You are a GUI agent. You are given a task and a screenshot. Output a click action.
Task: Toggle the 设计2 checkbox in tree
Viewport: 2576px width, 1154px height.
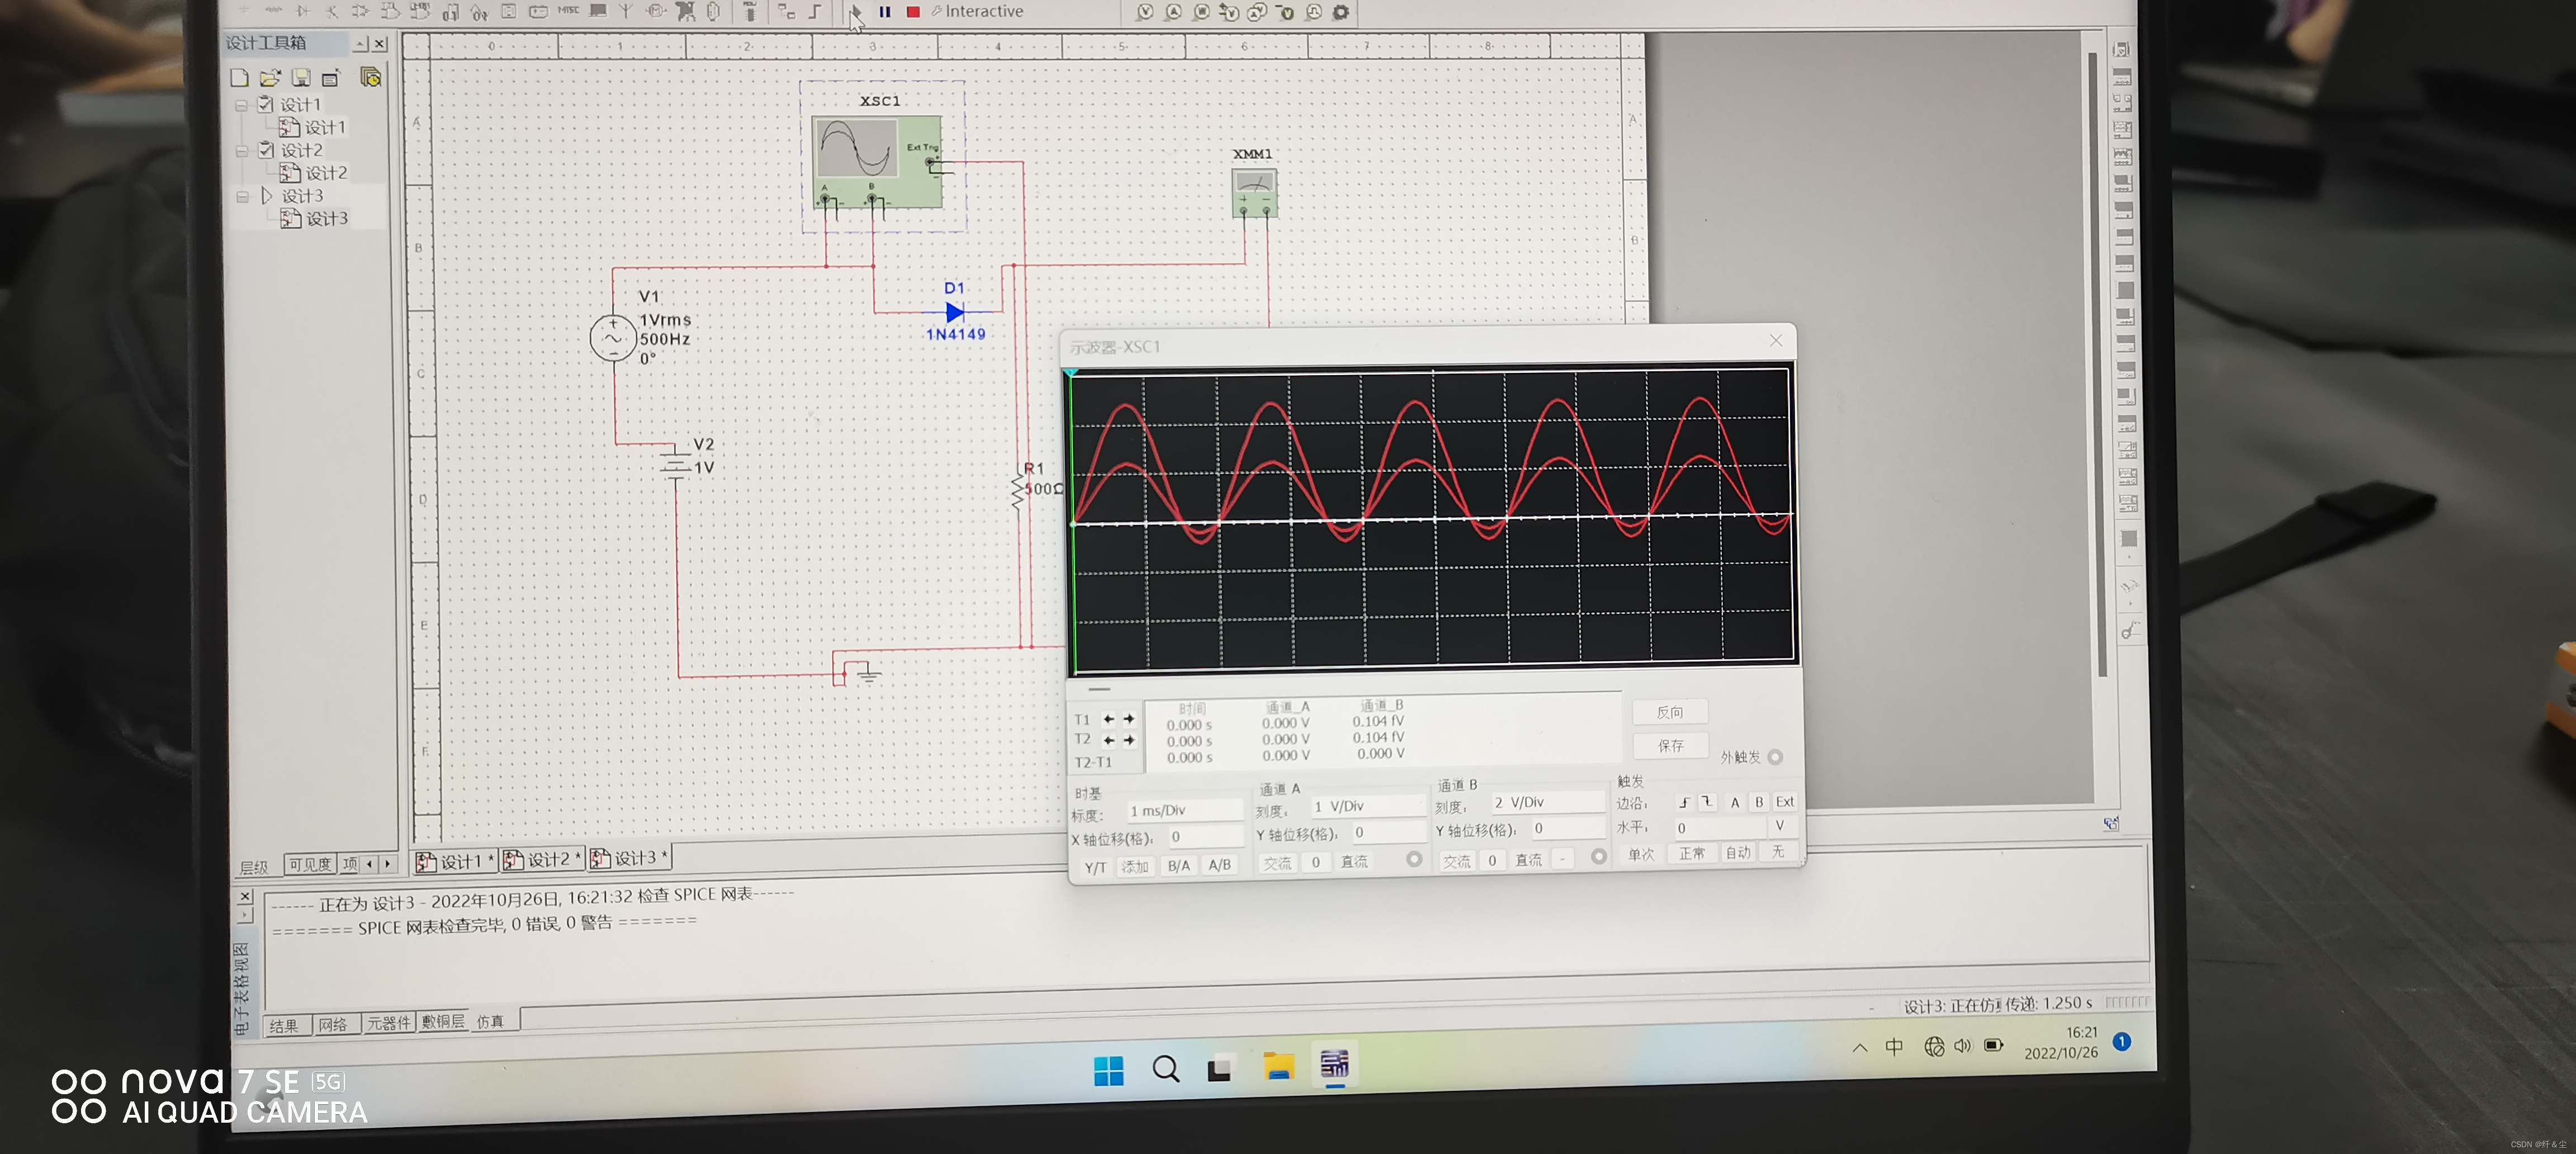pos(266,150)
